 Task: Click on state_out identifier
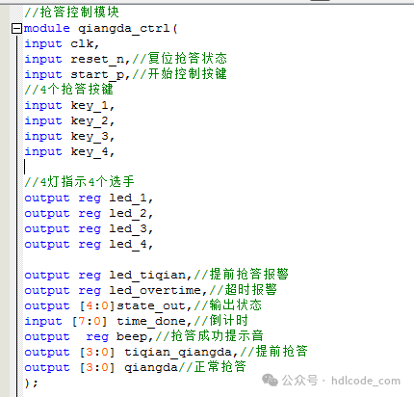[151, 305]
